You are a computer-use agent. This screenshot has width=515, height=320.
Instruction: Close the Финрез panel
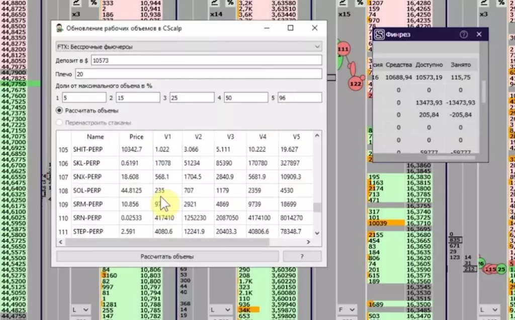(479, 34)
